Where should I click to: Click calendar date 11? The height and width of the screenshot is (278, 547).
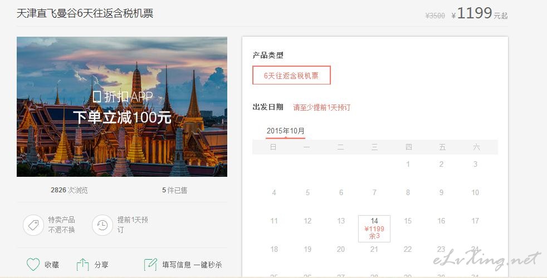click(x=274, y=221)
